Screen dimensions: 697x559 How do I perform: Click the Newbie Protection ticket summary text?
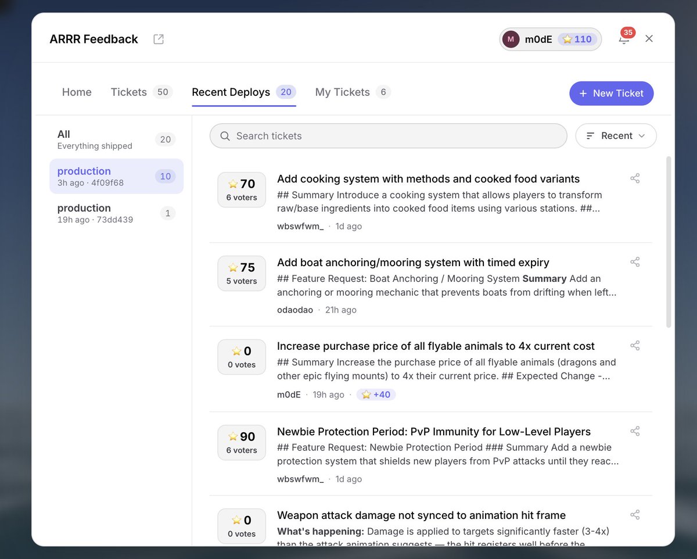[448, 454]
